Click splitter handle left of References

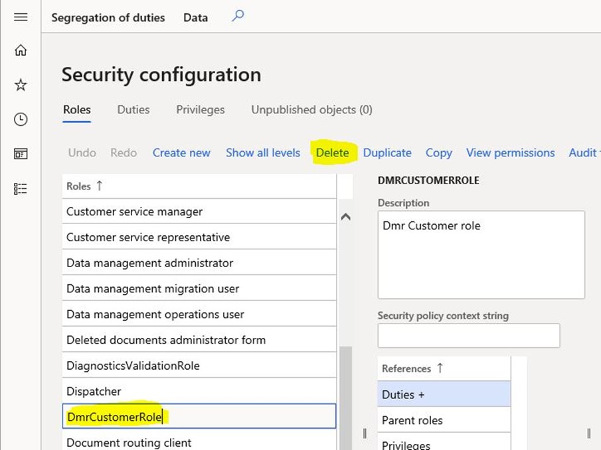pyautogui.click(x=365, y=433)
